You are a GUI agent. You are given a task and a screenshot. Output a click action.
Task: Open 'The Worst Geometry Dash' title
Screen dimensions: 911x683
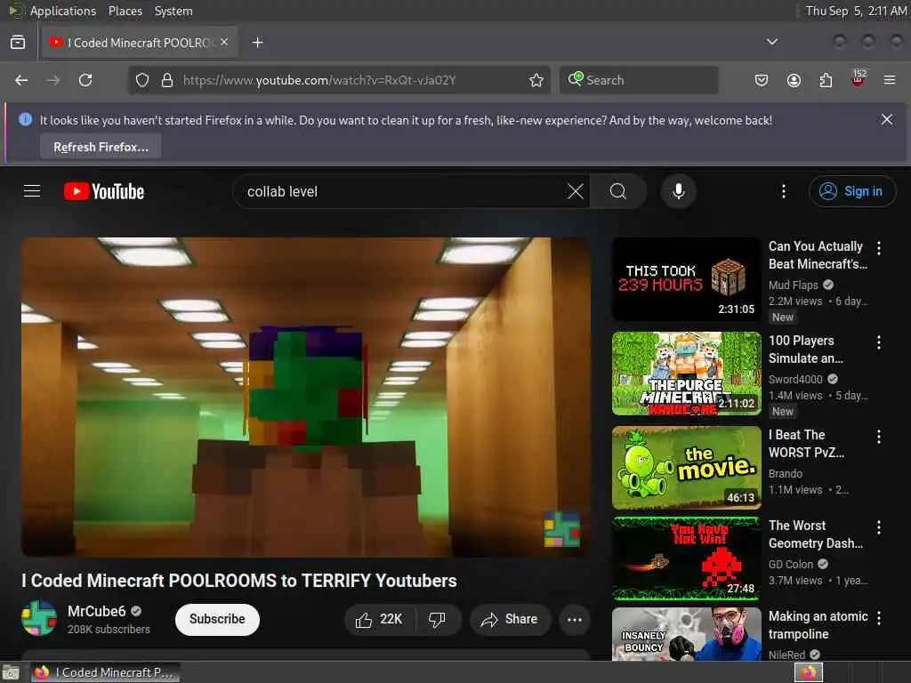816,534
